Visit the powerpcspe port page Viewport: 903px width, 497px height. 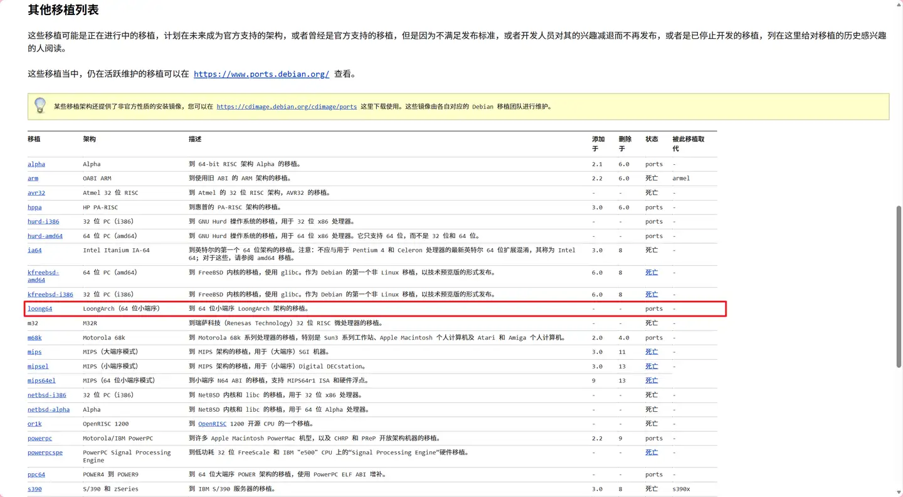coord(45,453)
